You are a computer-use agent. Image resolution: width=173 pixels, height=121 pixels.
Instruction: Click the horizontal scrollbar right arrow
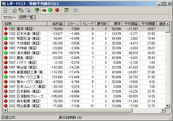pyautogui.click(x=163, y=110)
